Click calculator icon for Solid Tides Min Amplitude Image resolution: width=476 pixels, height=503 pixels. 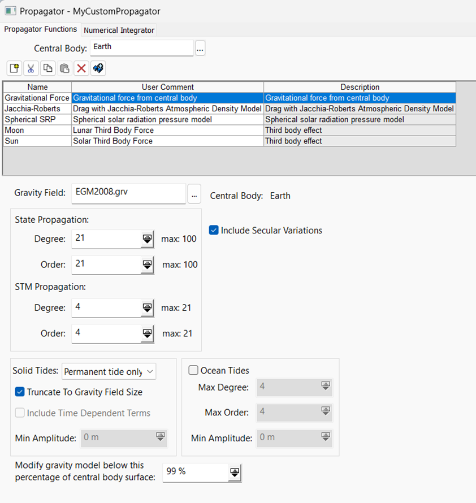[x=160, y=436]
